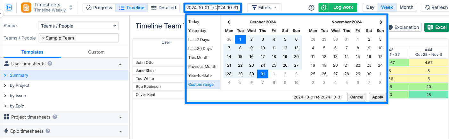Switch to Month view
449x139 pixels.
pos(406,7)
